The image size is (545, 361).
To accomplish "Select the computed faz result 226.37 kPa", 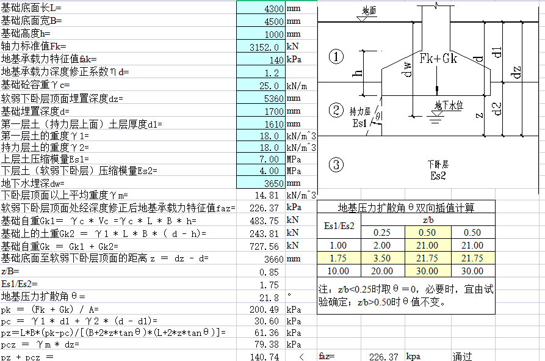I will click(x=261, y=208).
